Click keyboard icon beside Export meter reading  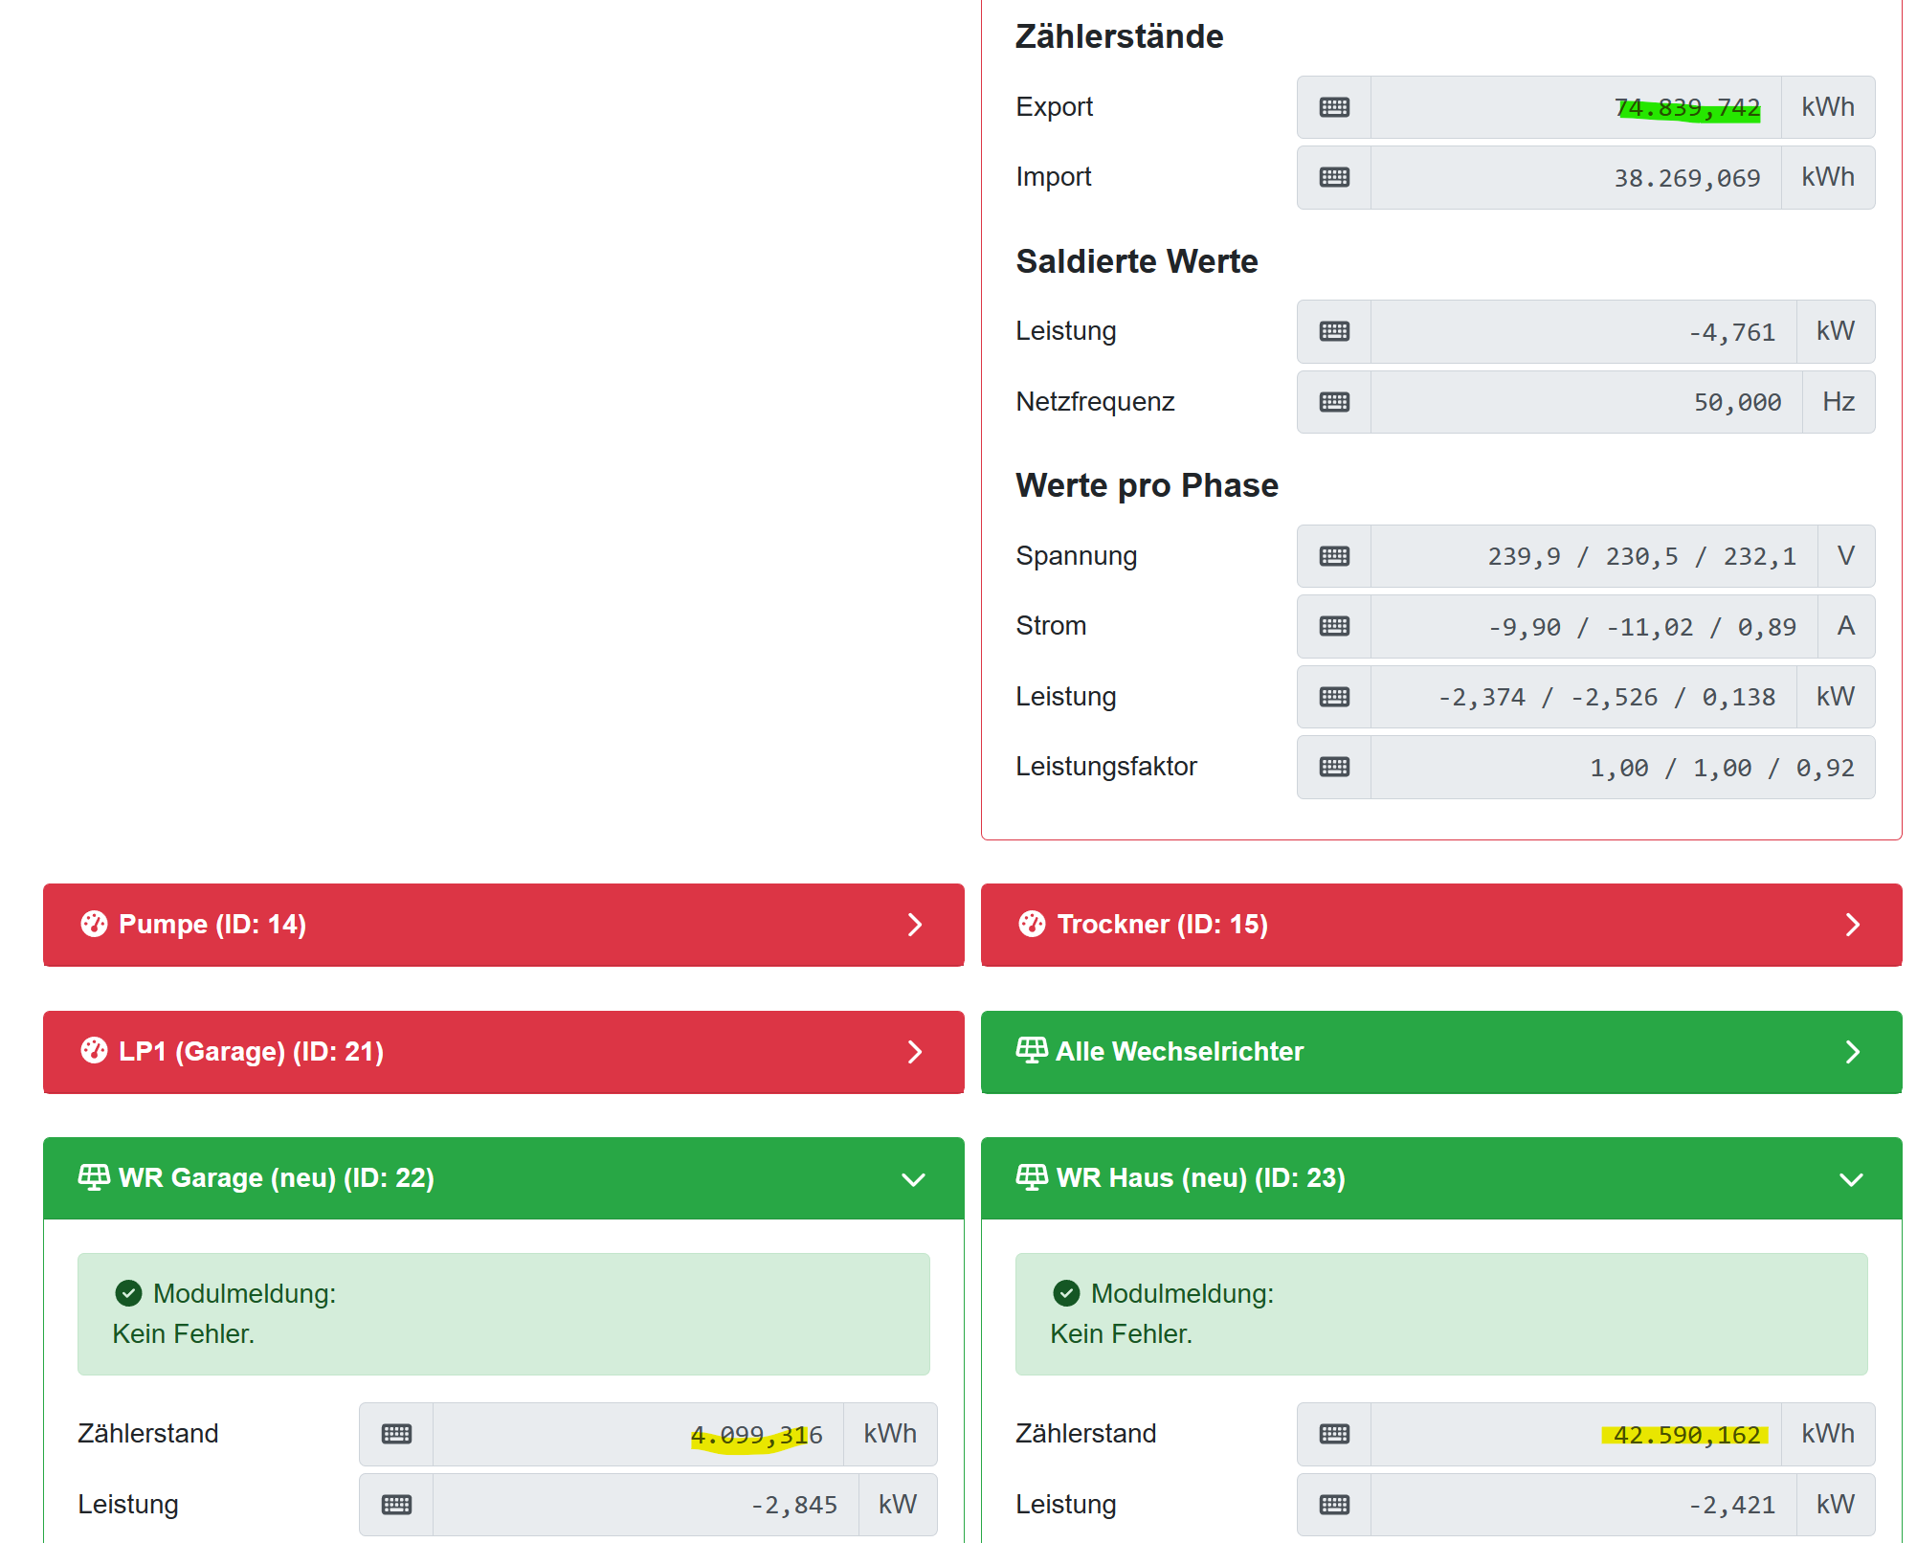[x=1334, y=107]
